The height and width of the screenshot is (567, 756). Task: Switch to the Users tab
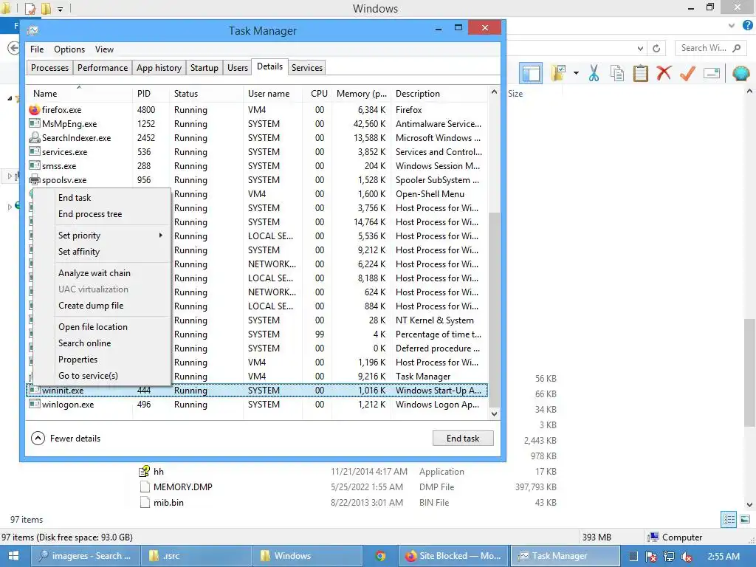pos(238,67)
